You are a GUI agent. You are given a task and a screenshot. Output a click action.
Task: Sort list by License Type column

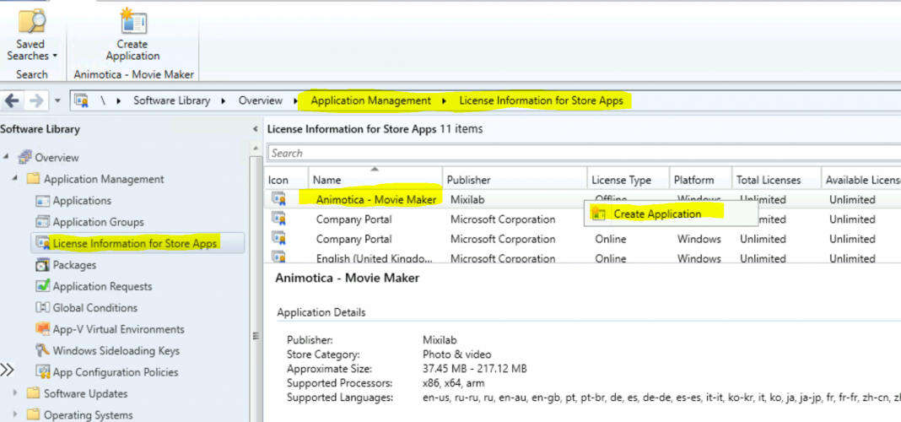pos(629,180)
